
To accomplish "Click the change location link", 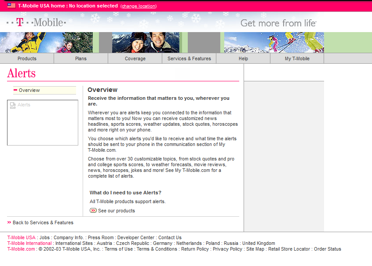I will click(139, 6).
